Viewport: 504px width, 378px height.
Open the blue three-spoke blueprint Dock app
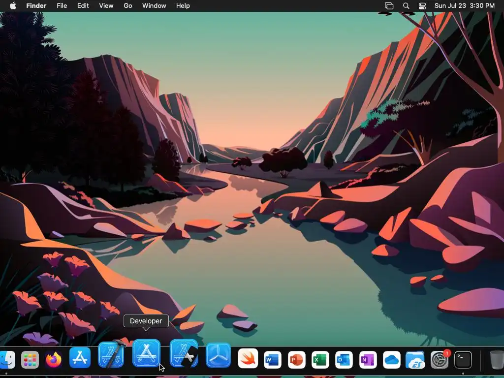point(218,355)
